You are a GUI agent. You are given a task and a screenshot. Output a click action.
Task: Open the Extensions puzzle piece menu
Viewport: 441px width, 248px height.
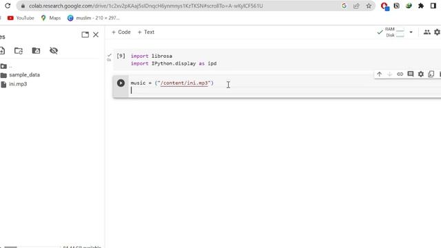421,6
